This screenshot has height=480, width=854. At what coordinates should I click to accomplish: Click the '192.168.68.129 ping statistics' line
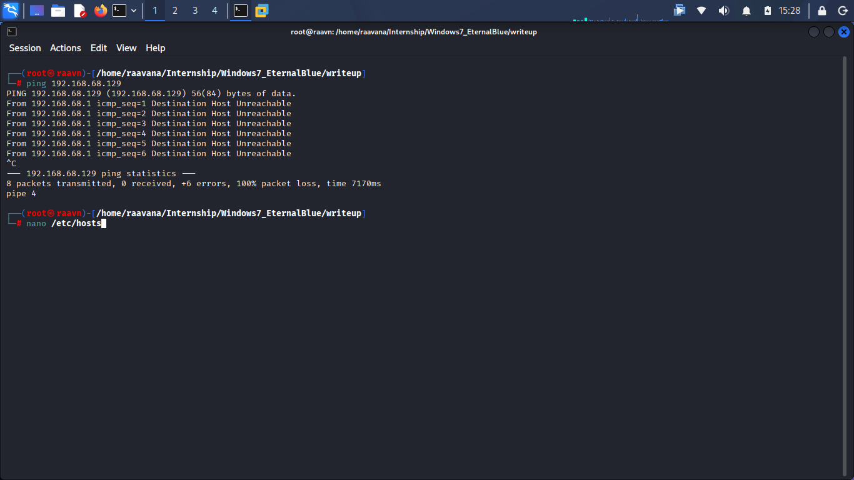tap(101, 173)
